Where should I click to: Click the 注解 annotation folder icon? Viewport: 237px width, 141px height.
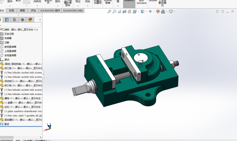click(x=2, y=43)
